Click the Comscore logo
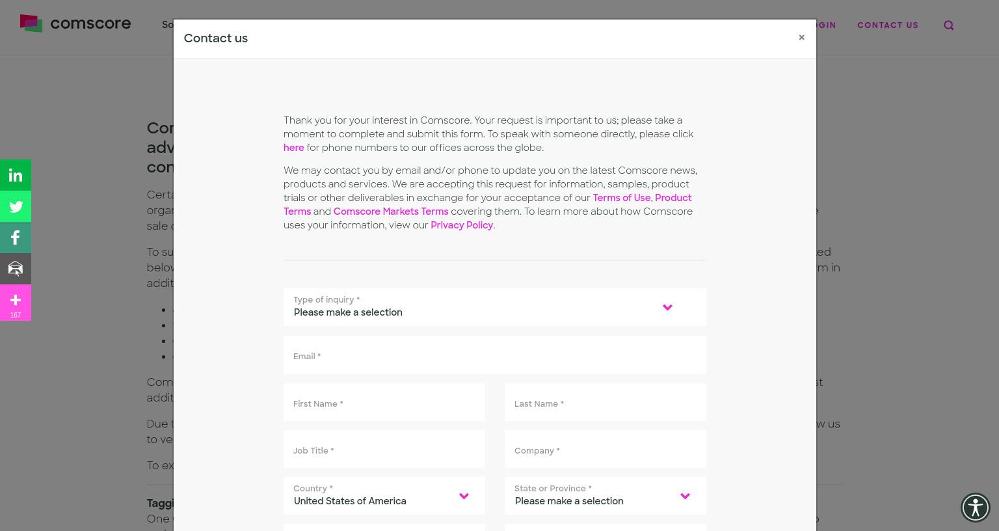The width and height of the screenshot is (999, 531). [x=75, y=24]
